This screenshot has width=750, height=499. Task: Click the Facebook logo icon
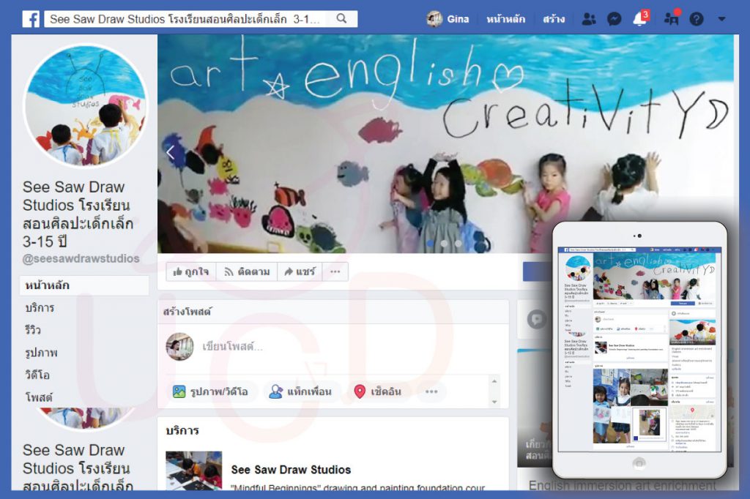click(x=31, y=19)
